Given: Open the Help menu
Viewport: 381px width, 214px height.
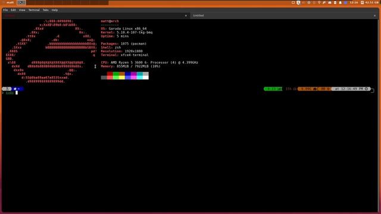Looking at the screenshot, I should click(x=55, y=10).
